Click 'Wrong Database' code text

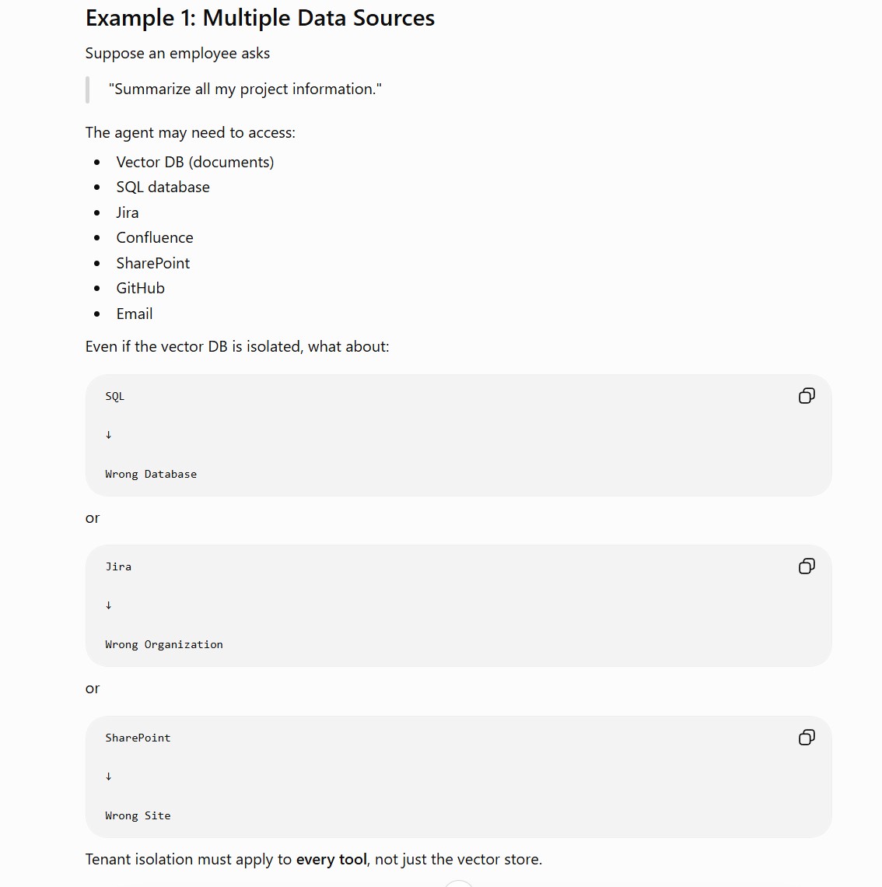point(151,474)
